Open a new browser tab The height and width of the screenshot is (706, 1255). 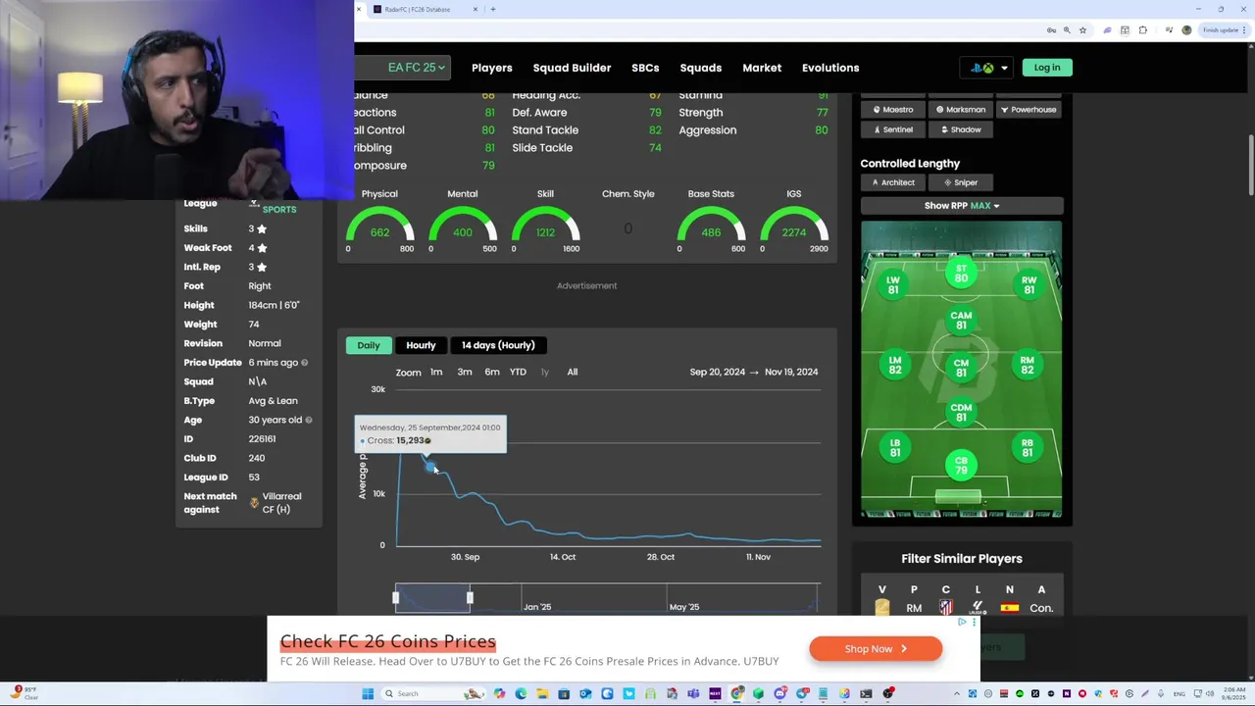pos(493,9)
